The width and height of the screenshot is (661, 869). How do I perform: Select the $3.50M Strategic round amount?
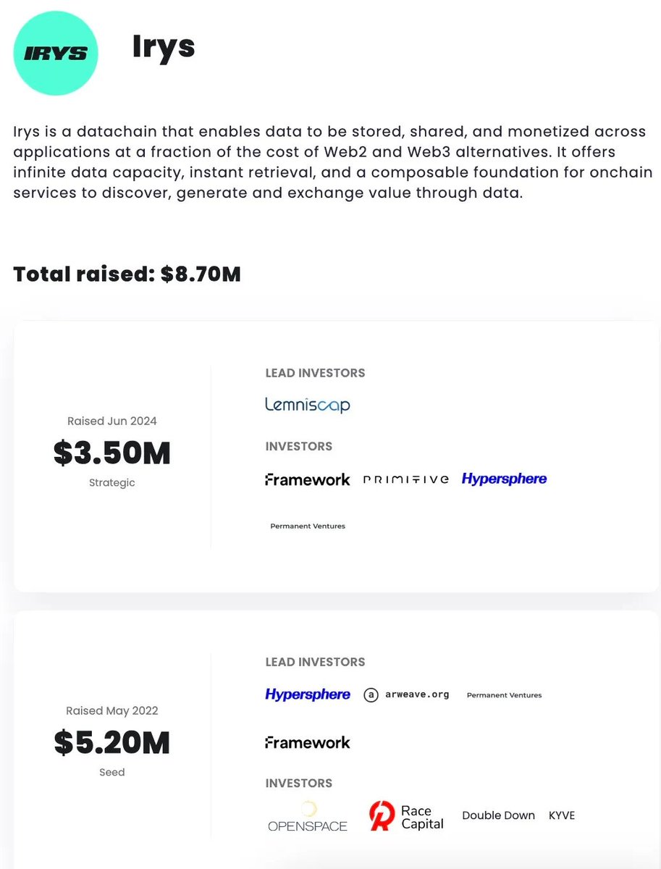tap(112, 453)
